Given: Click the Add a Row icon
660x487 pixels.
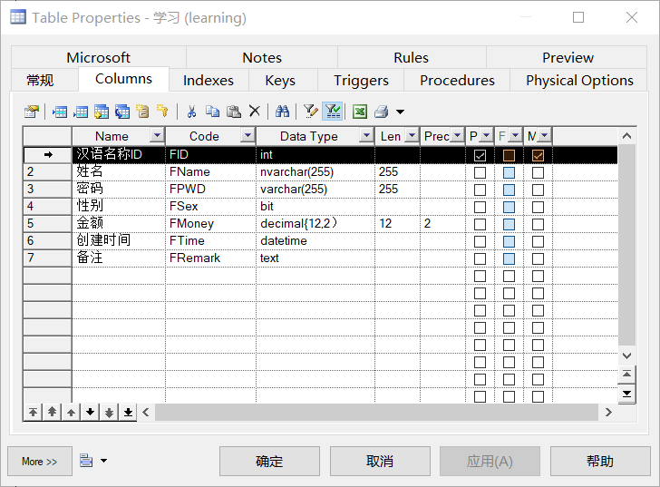Looking at the screenshot, I should tap(81, 112).
